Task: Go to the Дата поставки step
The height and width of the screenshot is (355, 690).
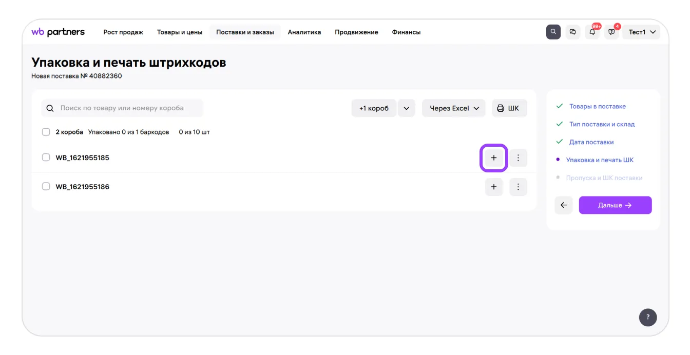Action: tap(591, 142)
